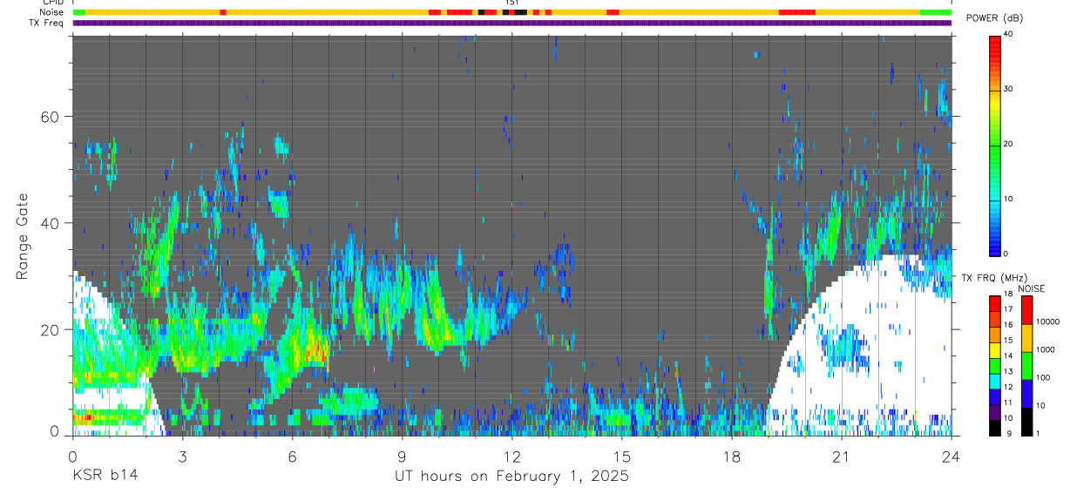The image size is (1070, 494).
Task: Click the TX Freq row label
Action: pos(48,23)
